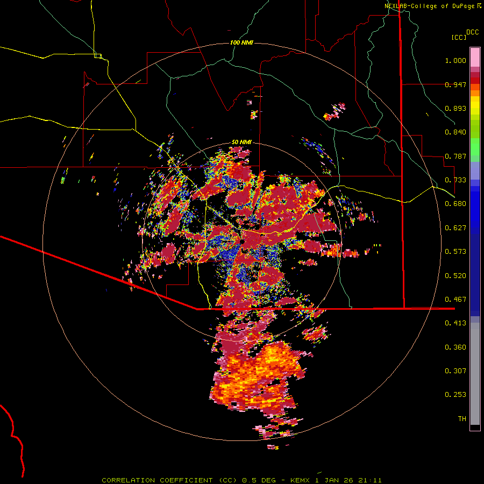484x484 pixels.
Task: Click the TH threshold label on scale
Action: coord(462,419)
